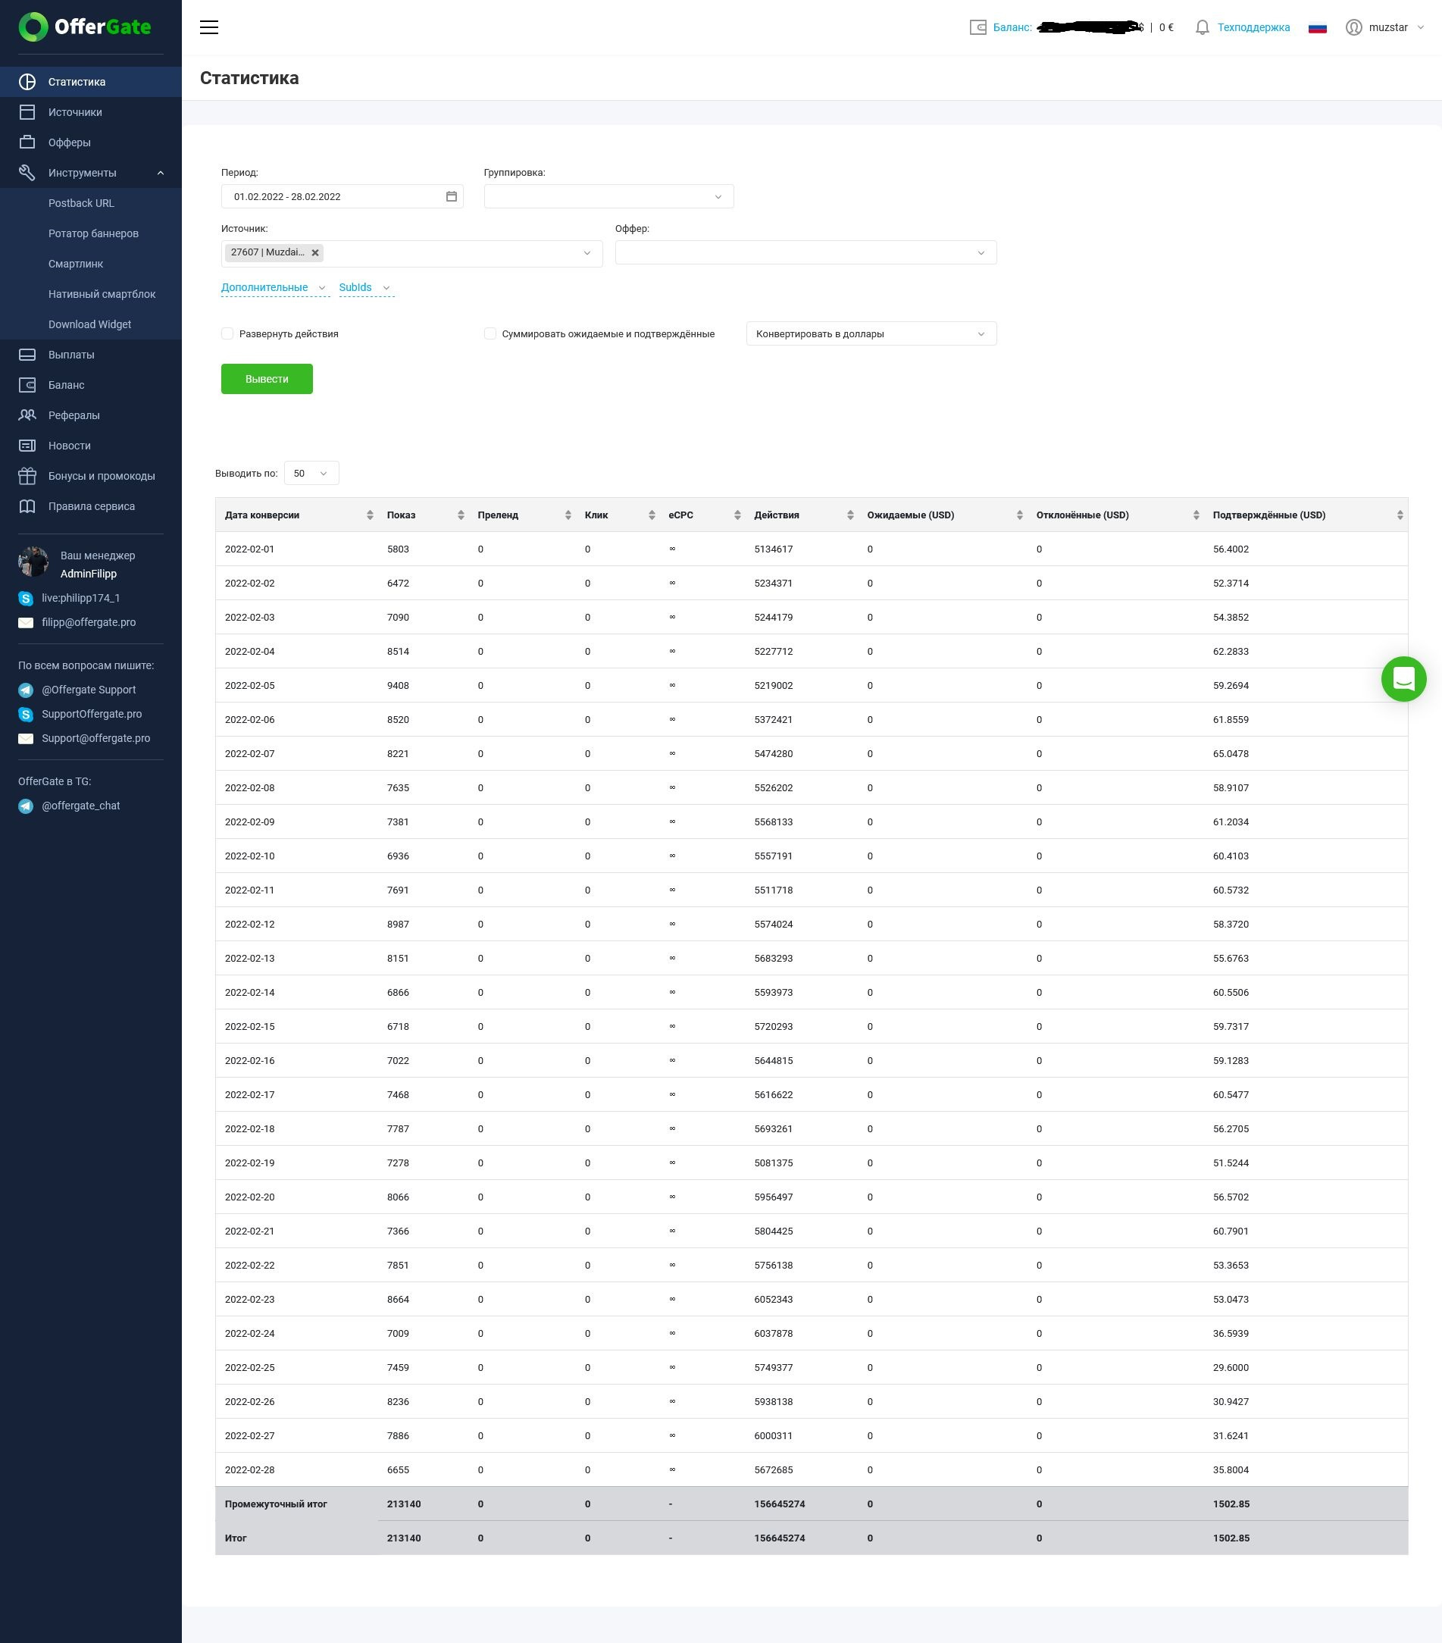This screenshot has width=1442, height=1643.
Task: Click 6052343 in the 2022-02-23 row
Action: pos(773,1299)
